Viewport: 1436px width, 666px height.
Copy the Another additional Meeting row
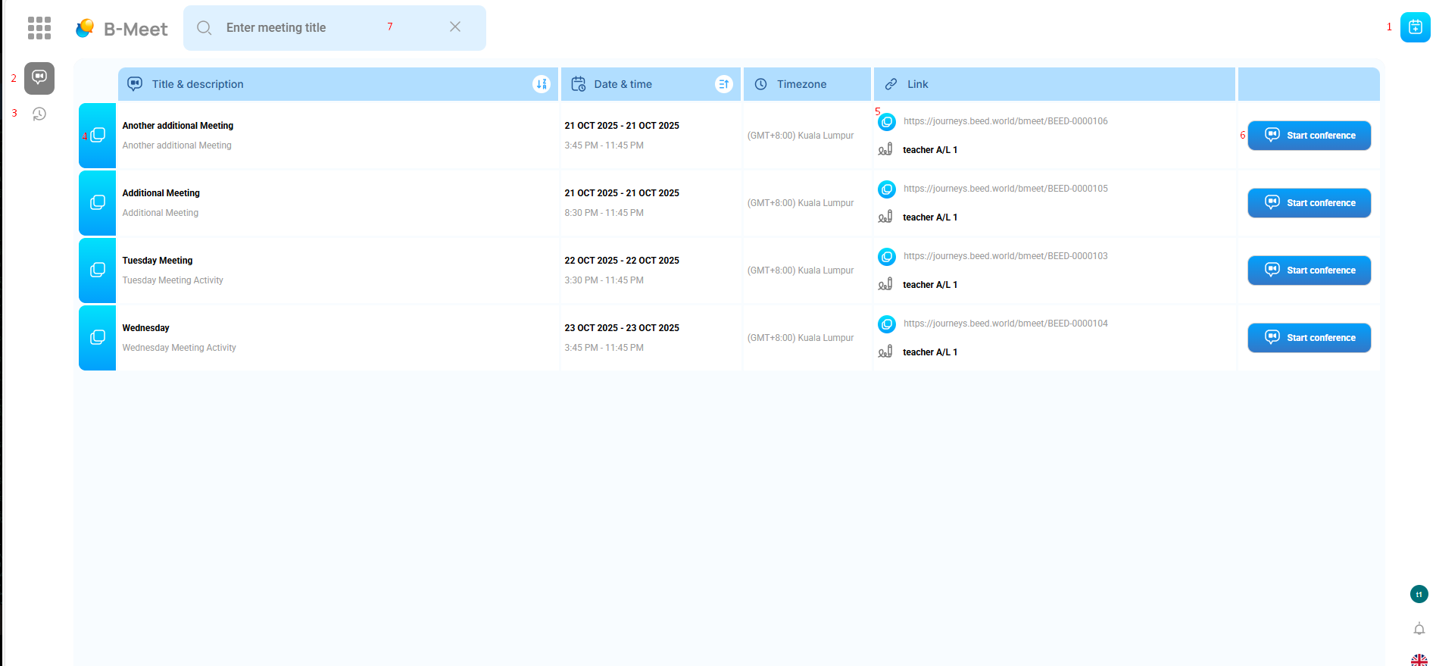(98, 136)
